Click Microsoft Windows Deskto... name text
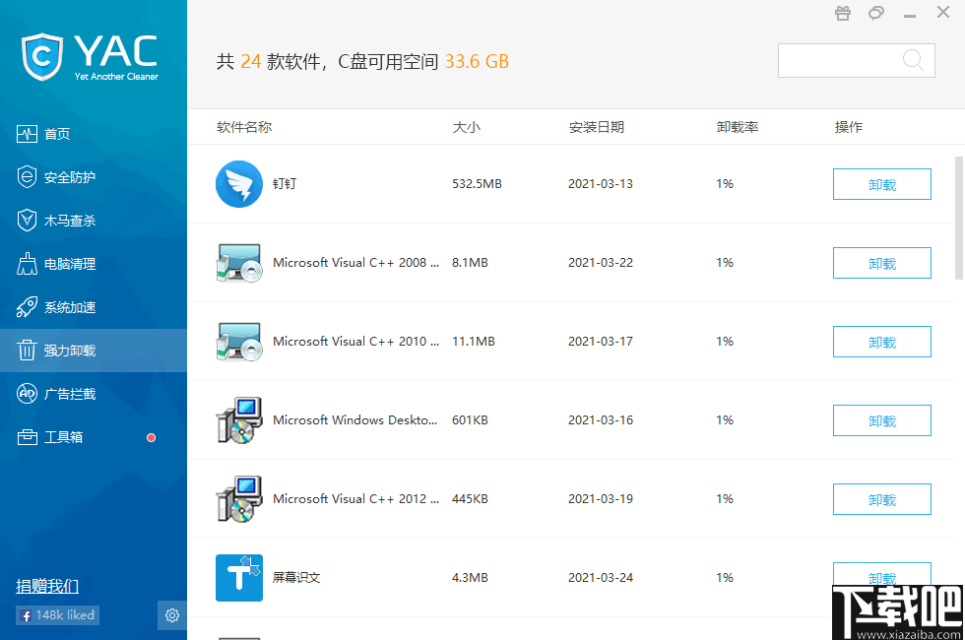Viewport: 965px width, 640px height. (x=355, y=420)
